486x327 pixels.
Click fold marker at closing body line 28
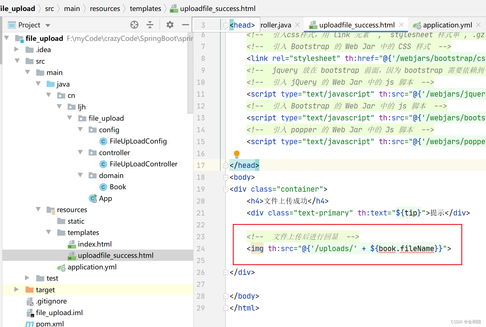click(x=226, y=296)
